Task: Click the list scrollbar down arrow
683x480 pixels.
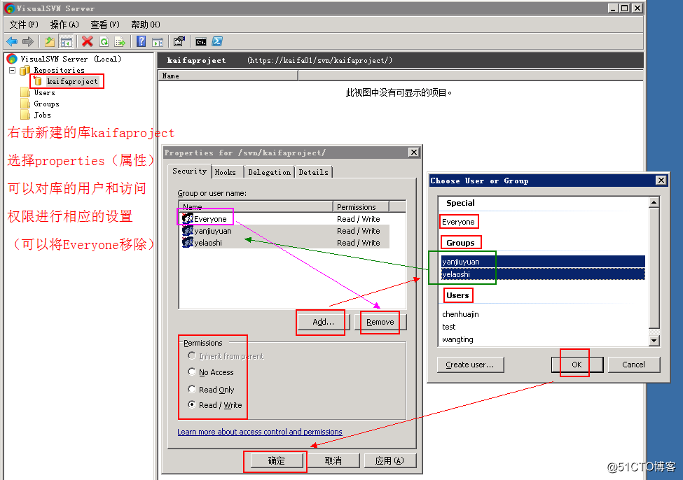Action: click(x=654, y=341)
